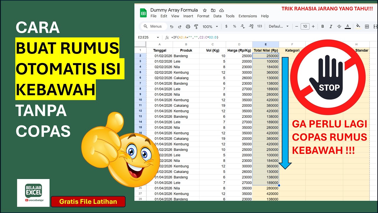Click the 184000 cell in row 4

tap(266, 67)
